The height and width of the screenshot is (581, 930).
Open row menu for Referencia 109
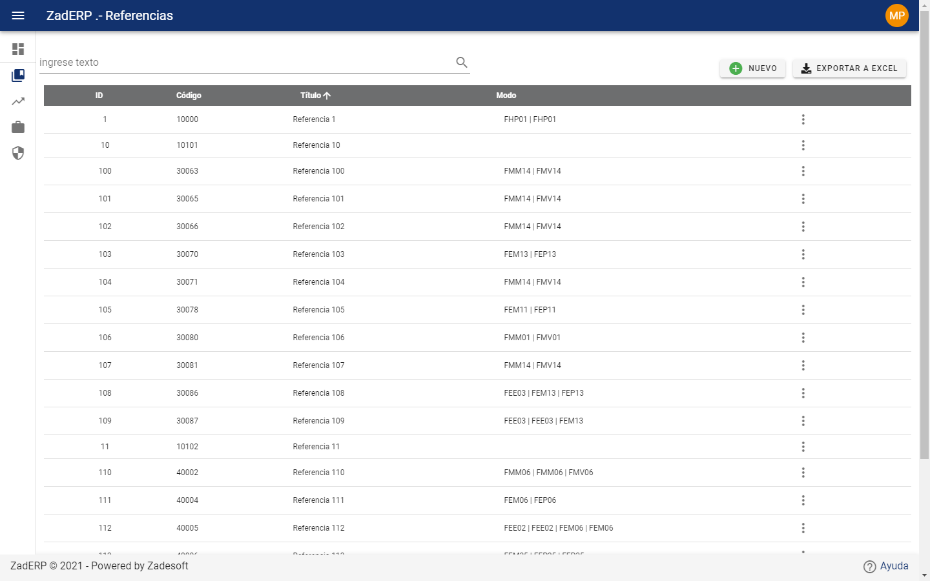(803, 421)
